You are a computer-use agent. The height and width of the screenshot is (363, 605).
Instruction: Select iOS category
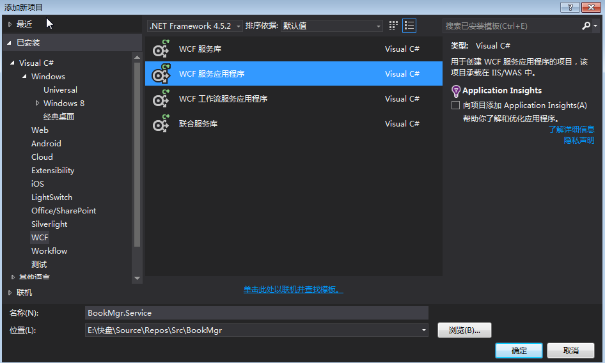pos(38,184)
